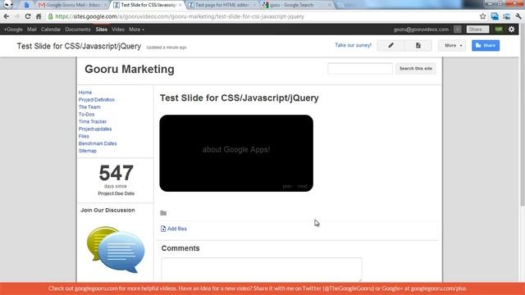Screen dimensions: 525x295
Task: Expand the More dropdown in Google bar
Action: [136, 29]
